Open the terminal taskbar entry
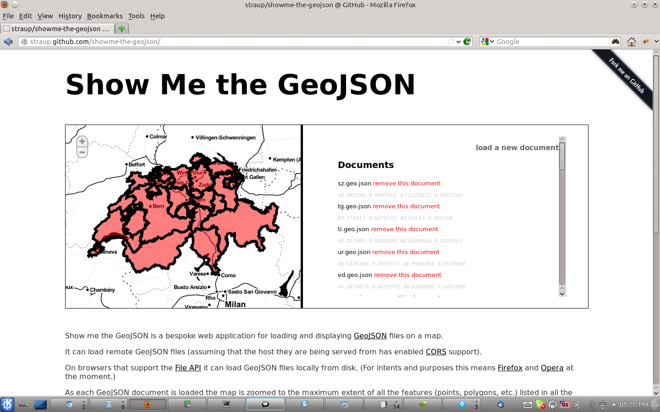660x412 pixels. coord(226,404)
